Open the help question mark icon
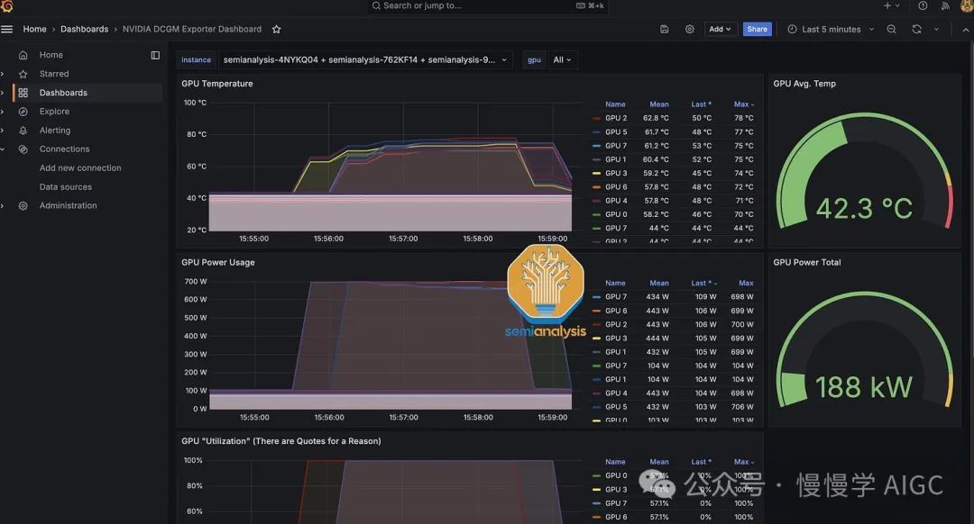This screenshot has width=974, height=524. (923, 5)
